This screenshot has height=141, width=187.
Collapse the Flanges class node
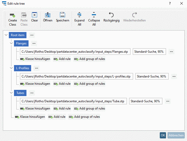coord(11,43)
